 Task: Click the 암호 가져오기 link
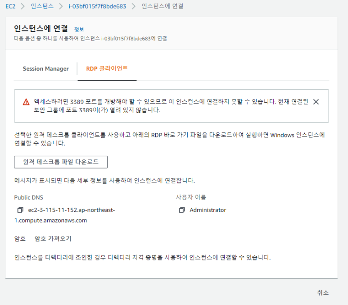click(53, 239)
